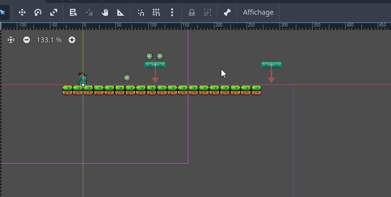The height and width of the screenshot is (197, 391).
Task: Select the right coin above the platform
Action: [160, 56]
